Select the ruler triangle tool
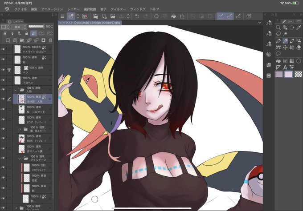The width and height of the screenshot is (303, 211). tap(278, 68)
